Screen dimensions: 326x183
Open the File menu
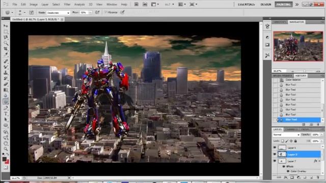pyautogui.click(x=15, y=4)
